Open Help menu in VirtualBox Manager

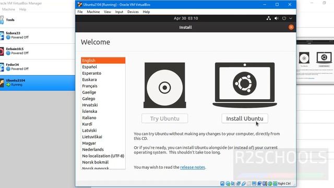22,9
